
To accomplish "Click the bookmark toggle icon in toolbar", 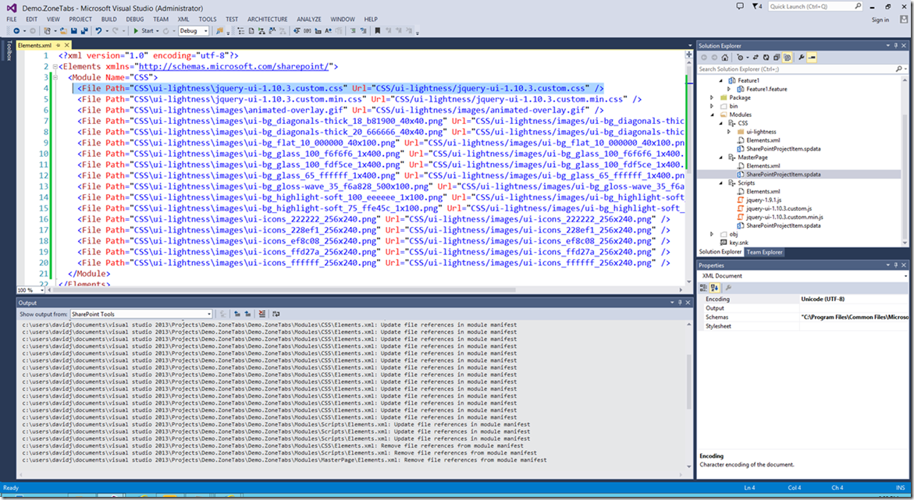I will [x=377, y=31].
